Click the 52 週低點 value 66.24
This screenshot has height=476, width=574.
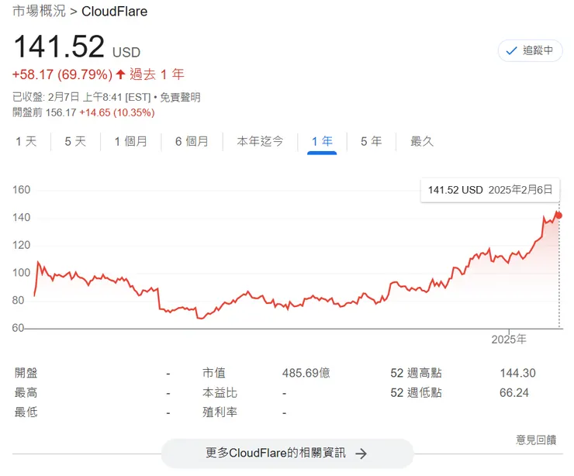pos(514,392)
